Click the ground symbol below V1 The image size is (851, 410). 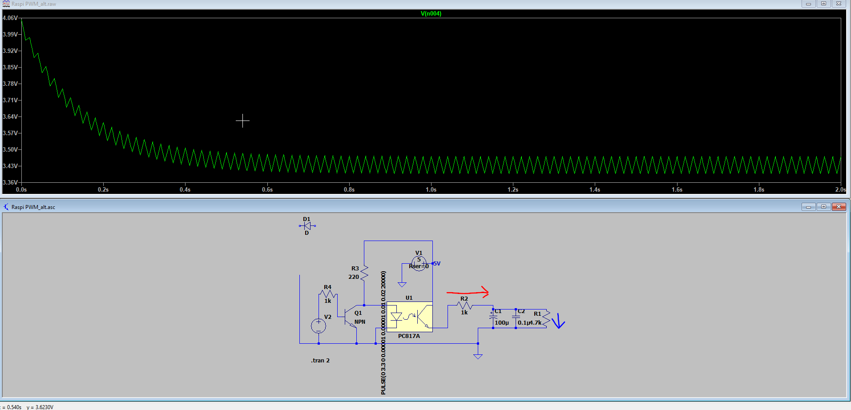click(x=402, y=285)
